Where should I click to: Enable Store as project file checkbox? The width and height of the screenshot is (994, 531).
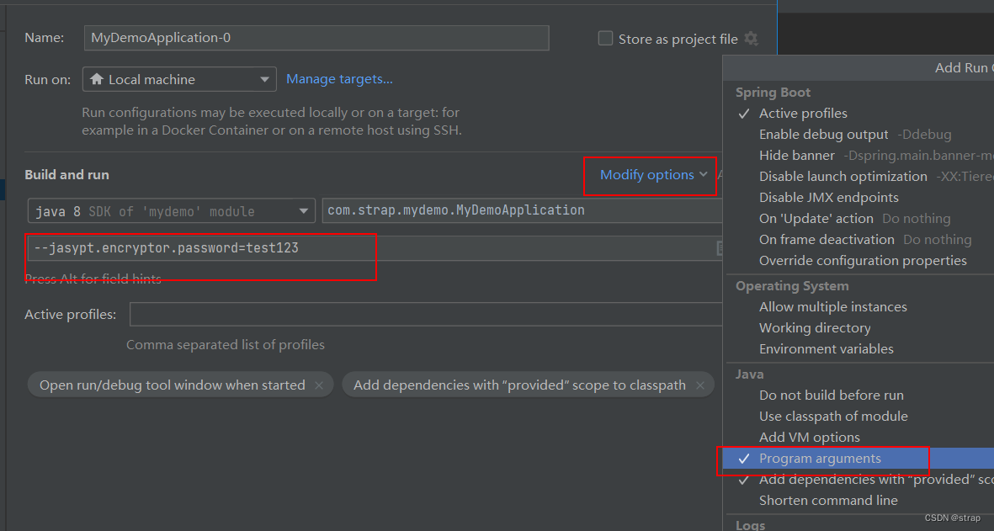click(x=605, y=39)
